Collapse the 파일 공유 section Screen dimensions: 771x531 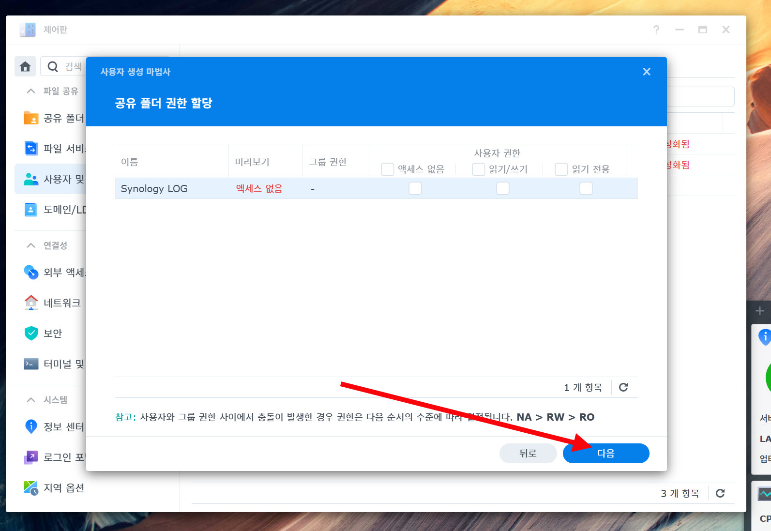click(31, 91)
